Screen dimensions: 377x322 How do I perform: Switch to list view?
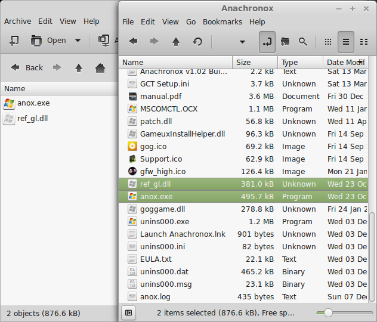(346, 42)
